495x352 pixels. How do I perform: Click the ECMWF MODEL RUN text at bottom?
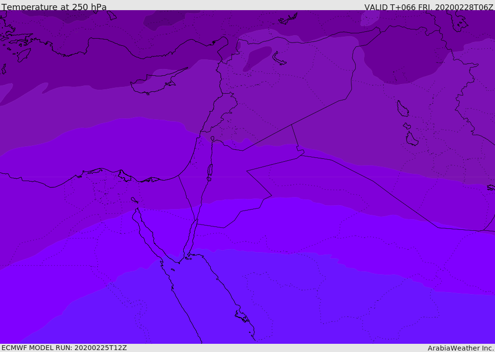[64, 348]
